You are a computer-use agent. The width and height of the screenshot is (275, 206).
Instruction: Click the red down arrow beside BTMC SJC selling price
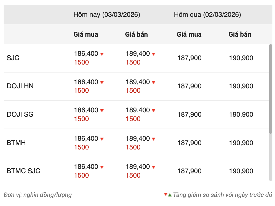pos(154,167)
